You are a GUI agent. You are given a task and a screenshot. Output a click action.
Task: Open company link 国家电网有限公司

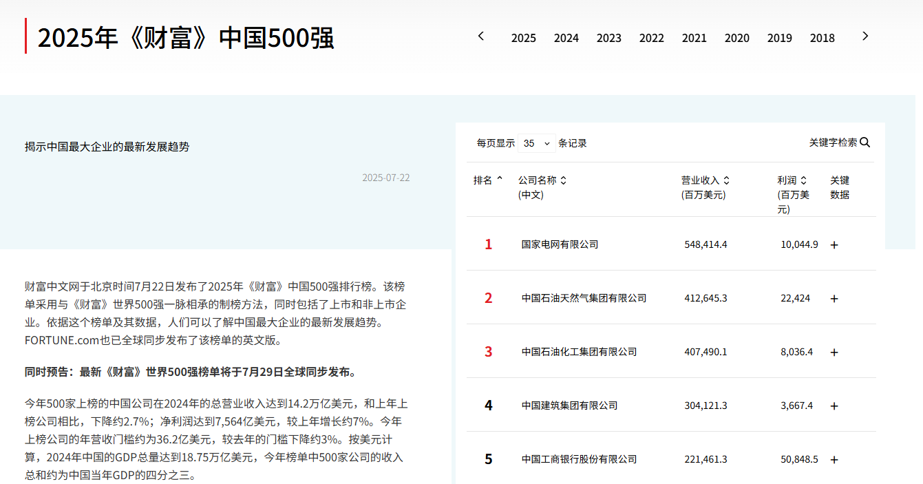(x=560, y=244)
